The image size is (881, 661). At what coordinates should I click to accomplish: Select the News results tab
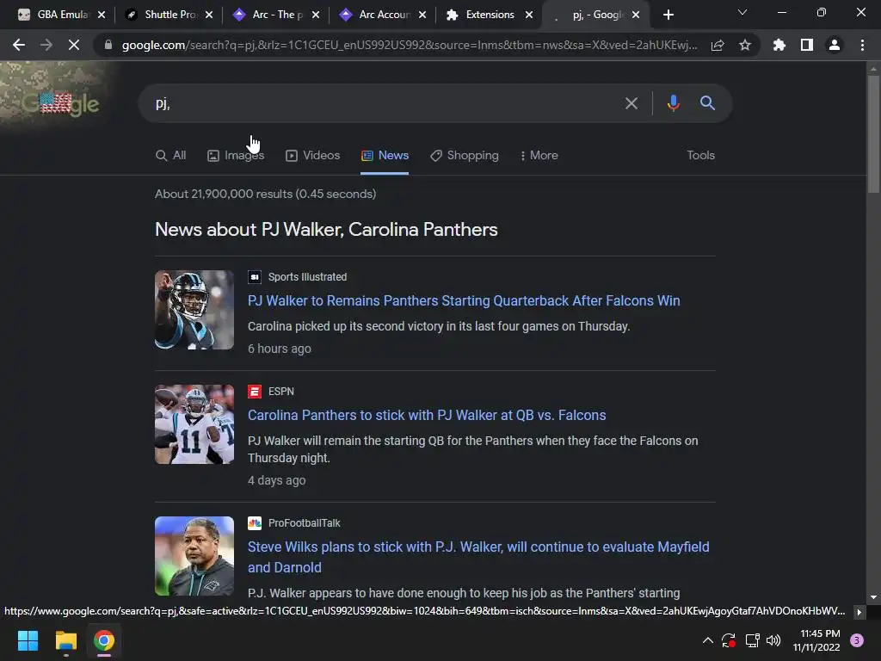pyautogui.click(x=385, y=155)
